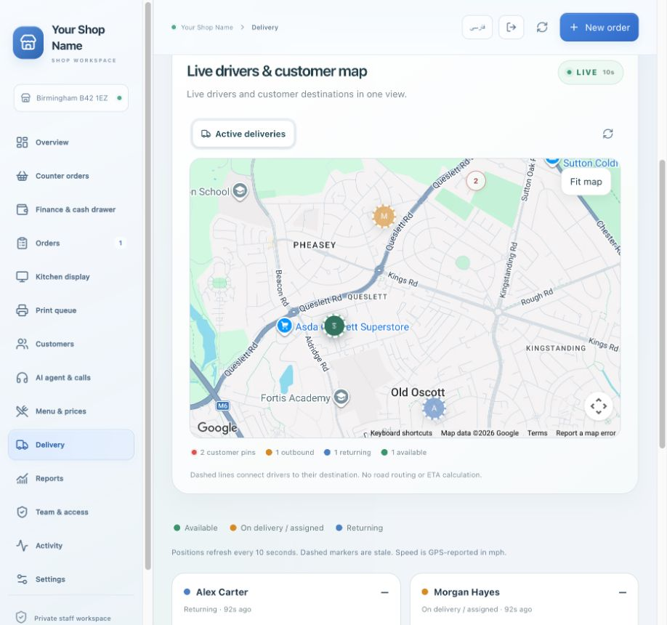The image size is (667, 625).
Task: Click the Reports chart icon
Action: pos(22,478)
